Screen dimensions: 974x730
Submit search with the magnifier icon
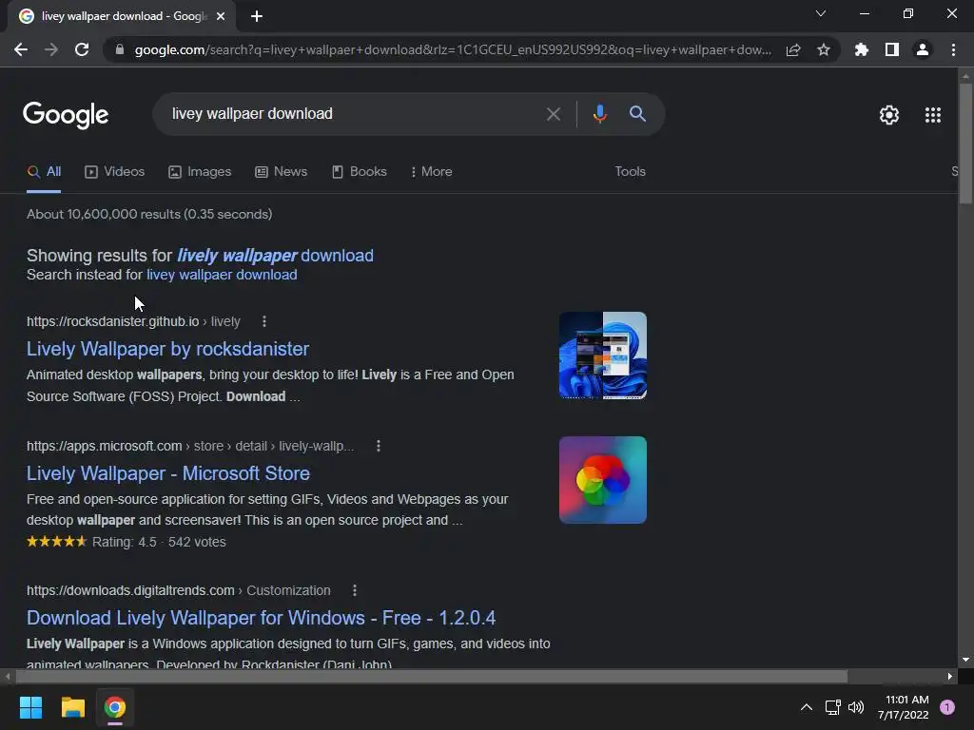coord(637,114)
